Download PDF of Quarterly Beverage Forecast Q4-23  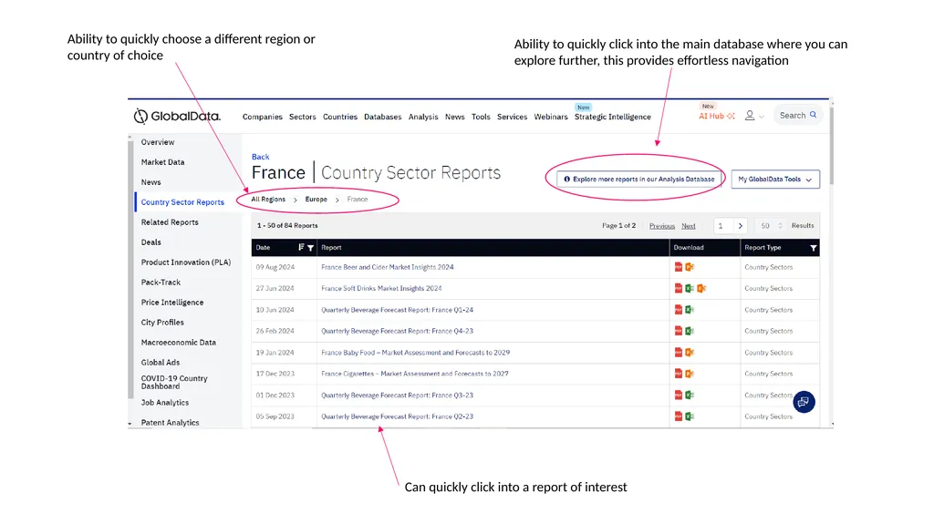(x=678, y=331)
